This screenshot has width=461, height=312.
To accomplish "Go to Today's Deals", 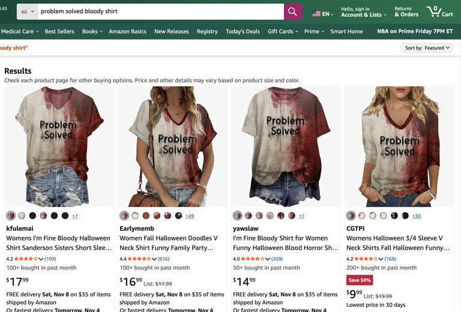I will click(243, 31).
